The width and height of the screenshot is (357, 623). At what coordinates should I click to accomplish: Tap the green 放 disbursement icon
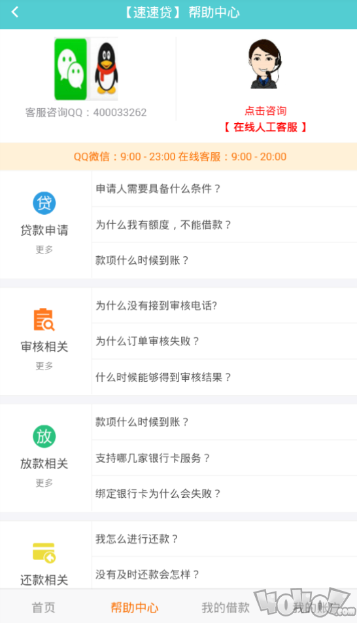44,436
